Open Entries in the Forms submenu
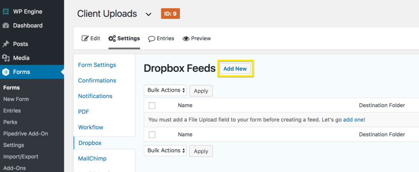Image resolution: width=419 pixels, height=172 pixels. pos(12,111)
